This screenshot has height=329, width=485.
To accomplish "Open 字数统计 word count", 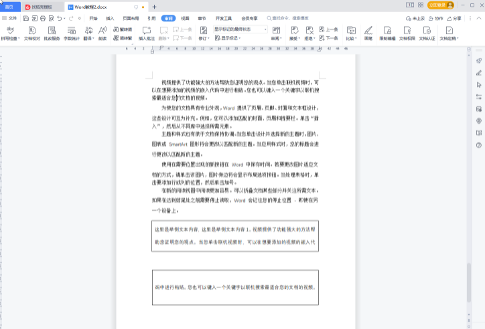I will 71,33.
